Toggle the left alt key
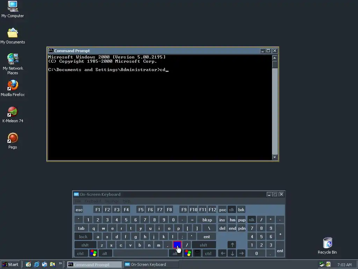This screenshot has height=269, width=358. coord(105,254)
